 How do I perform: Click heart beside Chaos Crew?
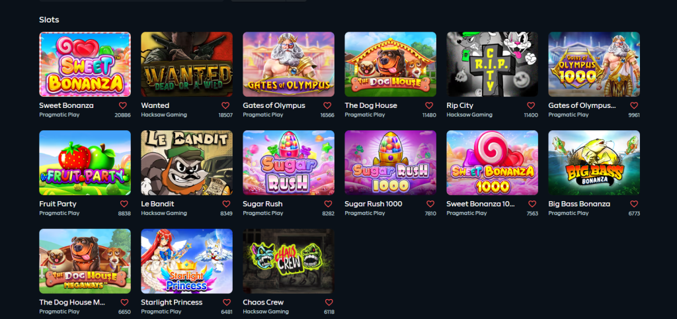pos(329,302)
